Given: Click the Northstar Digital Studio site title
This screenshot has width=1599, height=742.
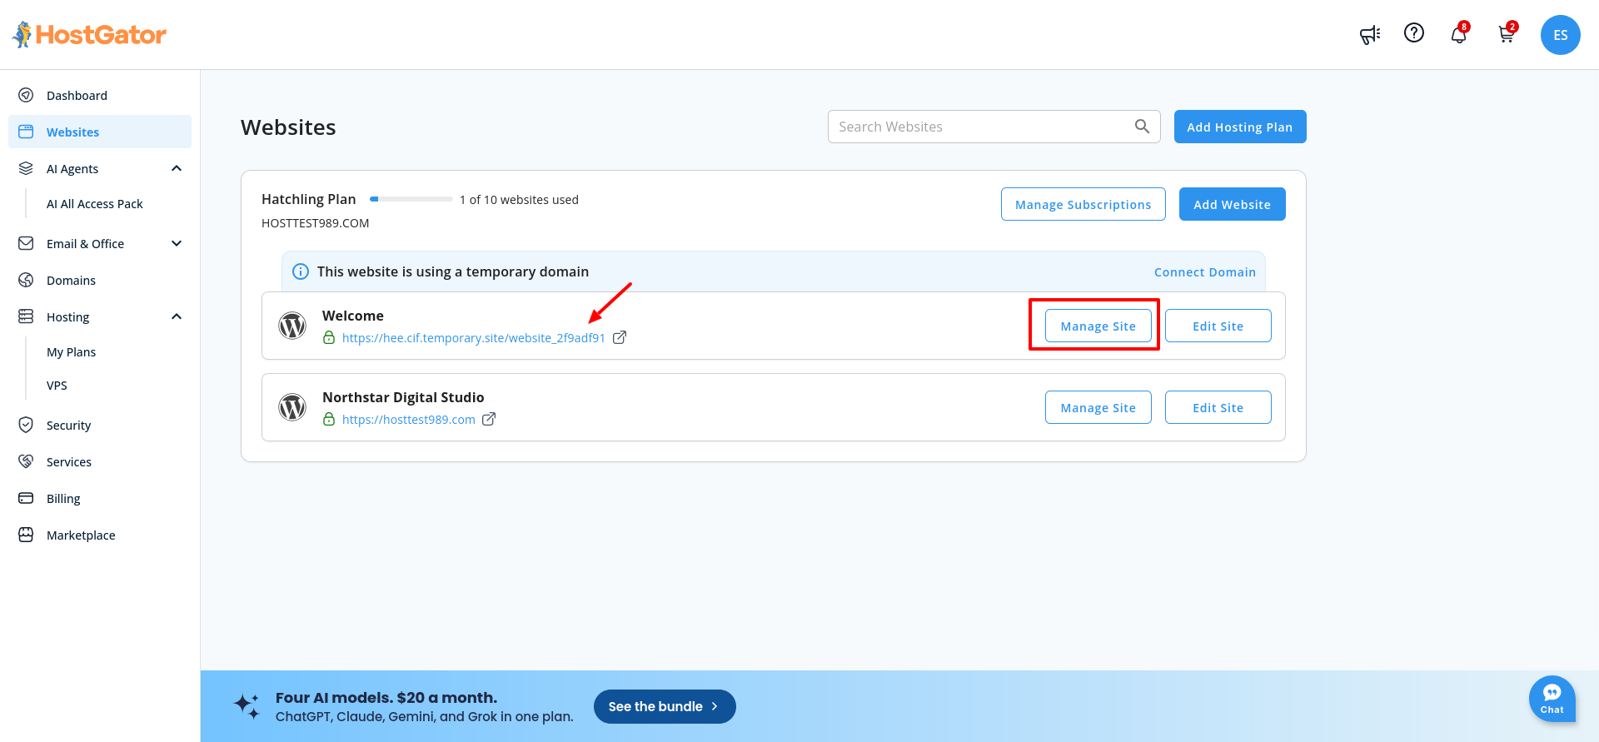Looking at the screenshot, I should coord(403,397).
